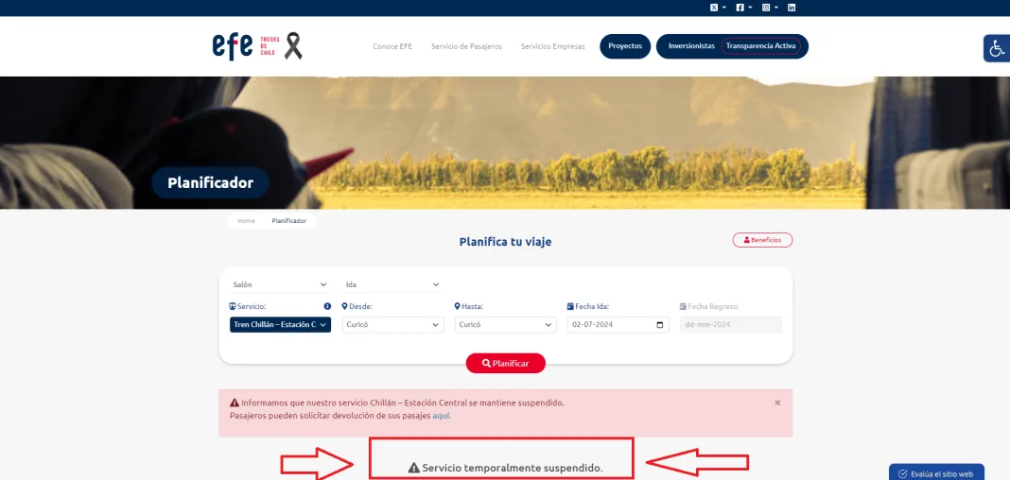Click the info icon beside Servicio
Image resolution: width=1010 pixels, height=480 pixels.
point(327,307)
